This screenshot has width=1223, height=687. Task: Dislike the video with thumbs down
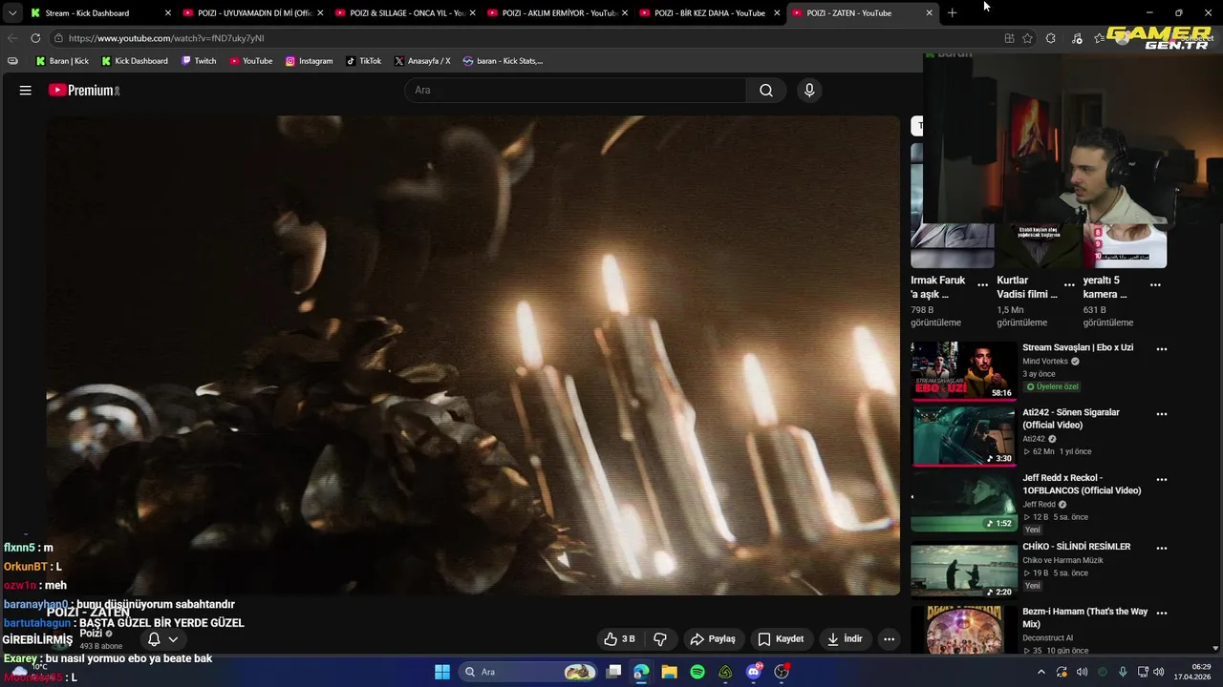coord(659,639)
